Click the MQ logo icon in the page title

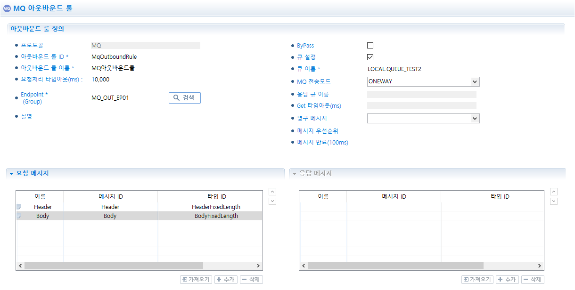point(7,8)
